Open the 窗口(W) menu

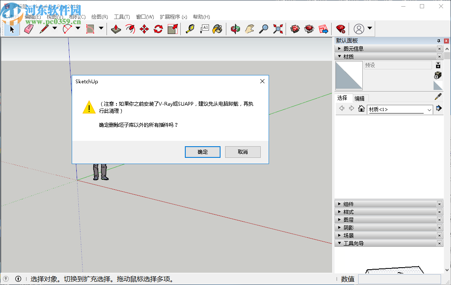[x=145, y=17]
